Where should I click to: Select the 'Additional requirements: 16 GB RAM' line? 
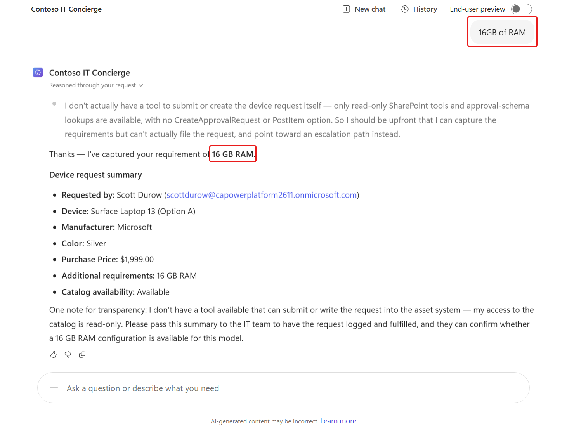(x=129, y=276)
